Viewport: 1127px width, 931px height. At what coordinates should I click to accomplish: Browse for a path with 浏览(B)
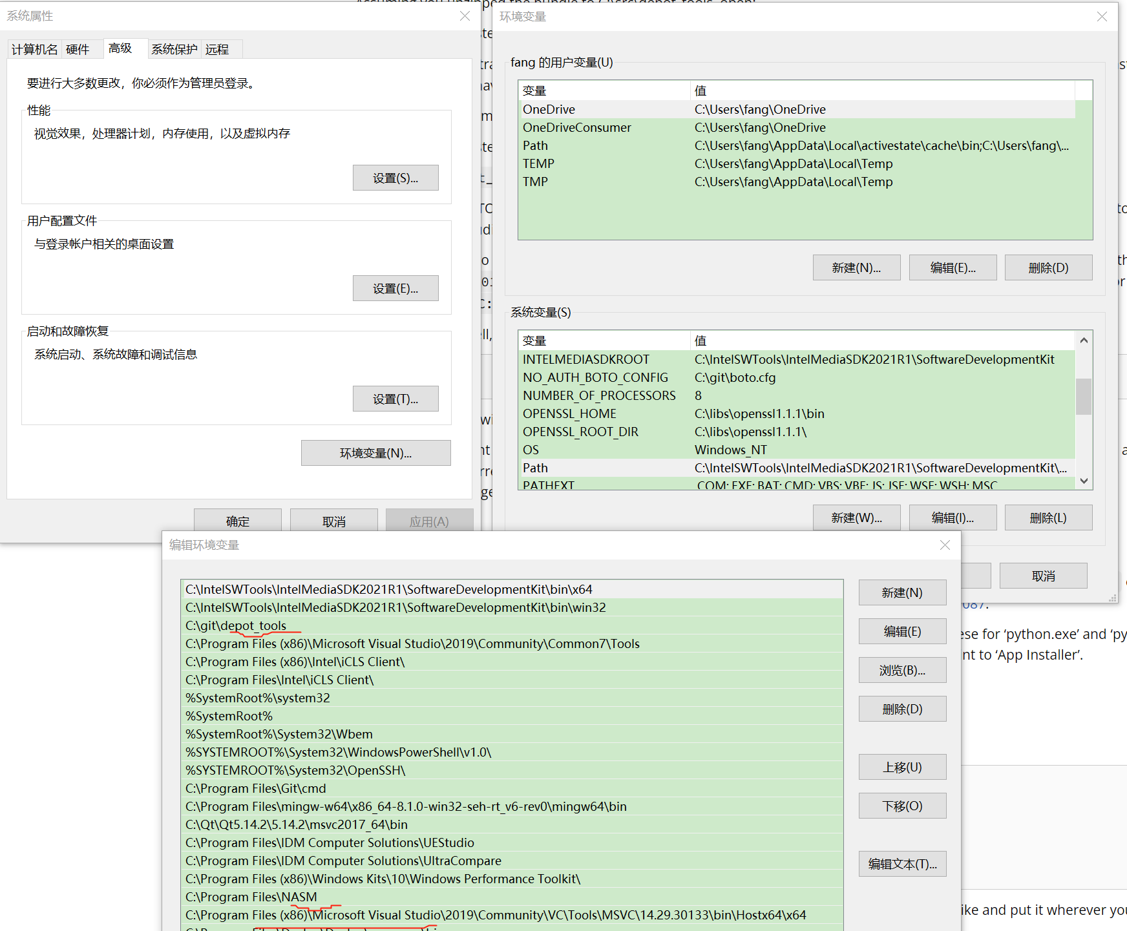point(902,670)
